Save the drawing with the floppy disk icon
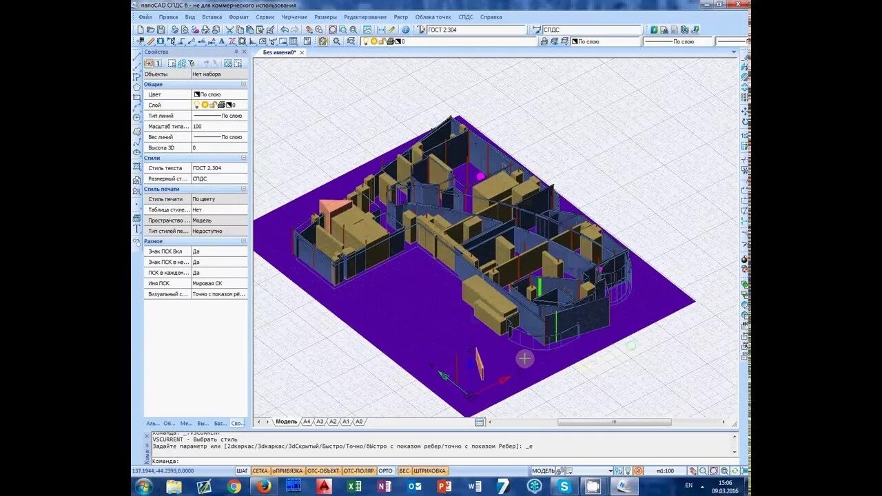This screenshot has width=882, height=496. (161, 30)
